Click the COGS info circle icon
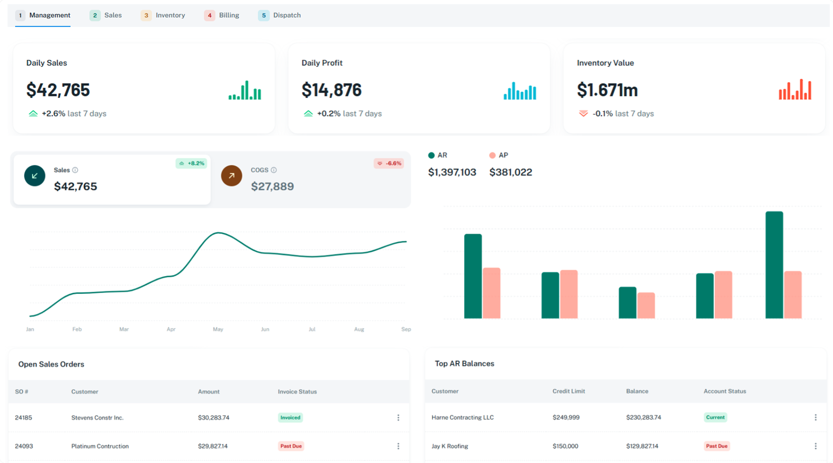The height and width of the screenshot is (463, 833). 274,170
